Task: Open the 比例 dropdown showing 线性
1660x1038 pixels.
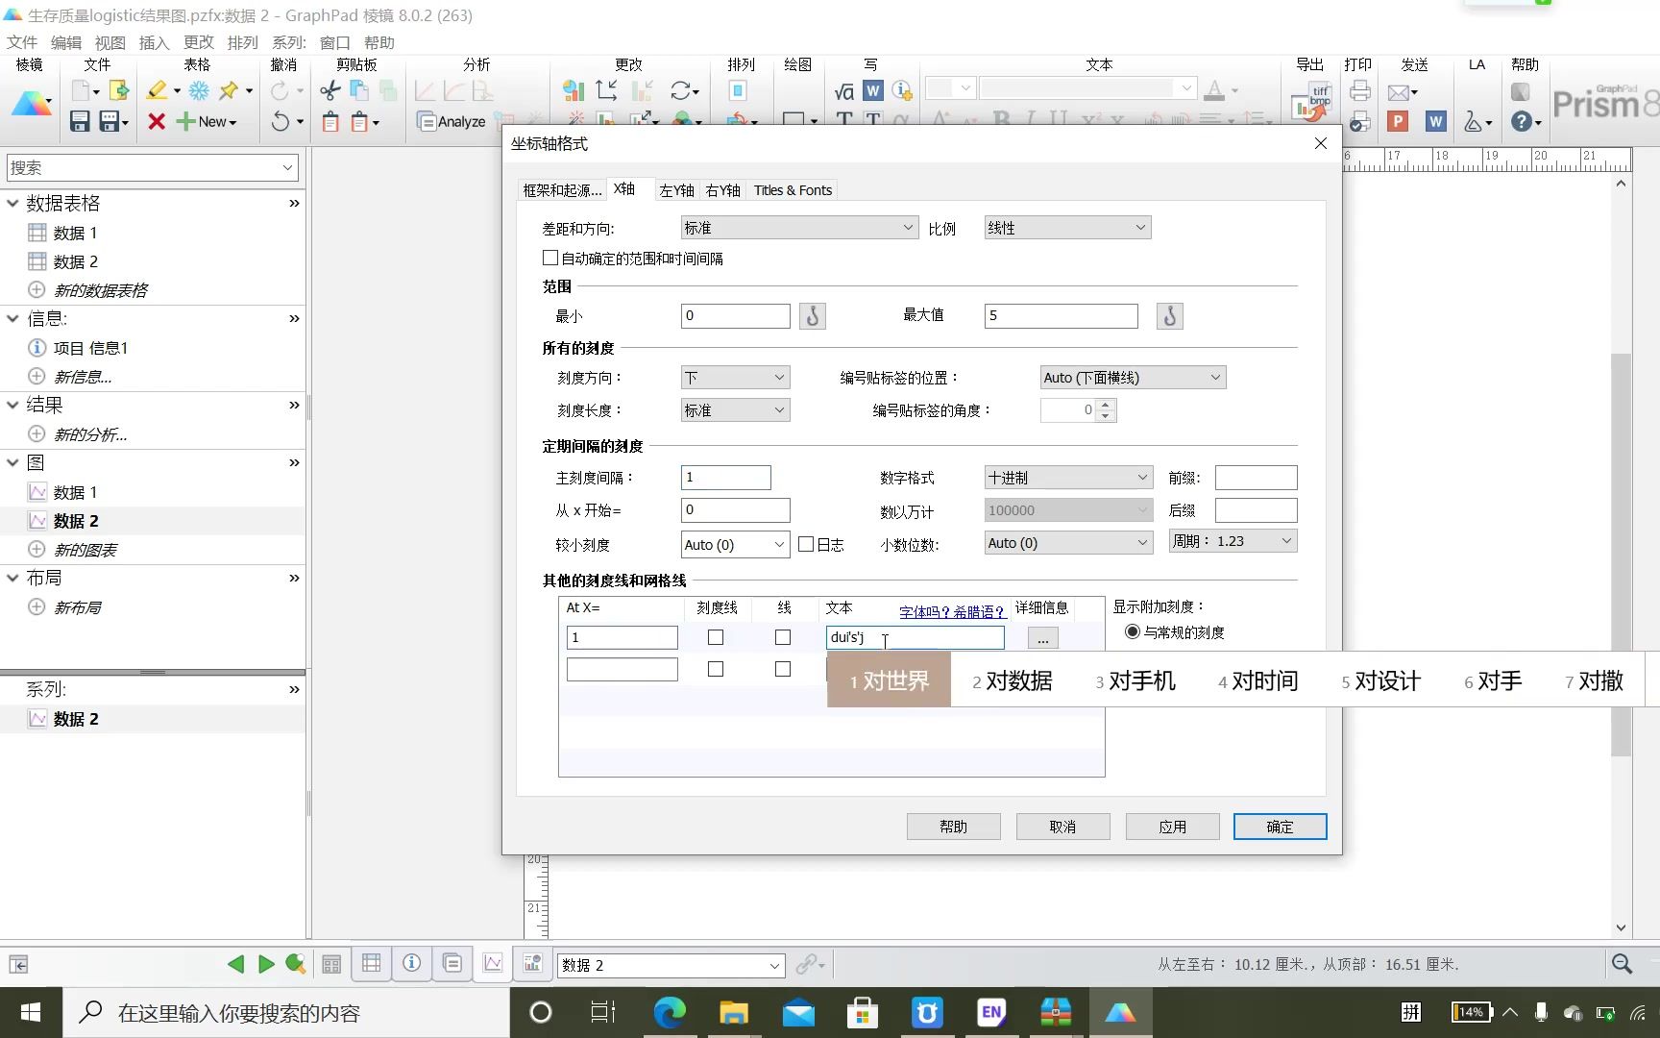Action: [1066, 227]
